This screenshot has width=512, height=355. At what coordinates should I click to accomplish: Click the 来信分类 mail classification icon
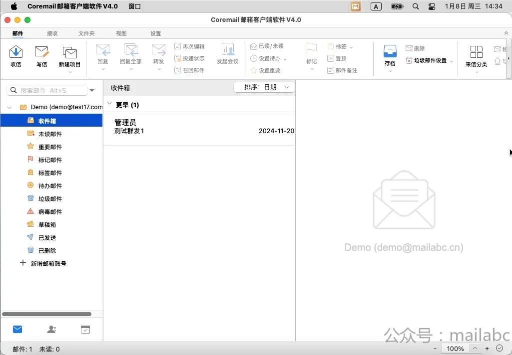477,52
